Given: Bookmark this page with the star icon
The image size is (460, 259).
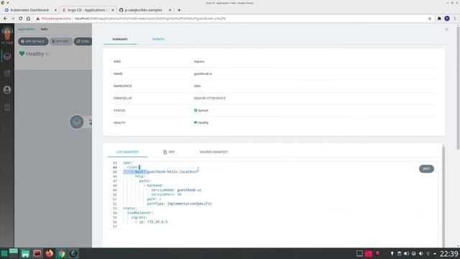Looking at the screenshot, I should coord(430,19).
